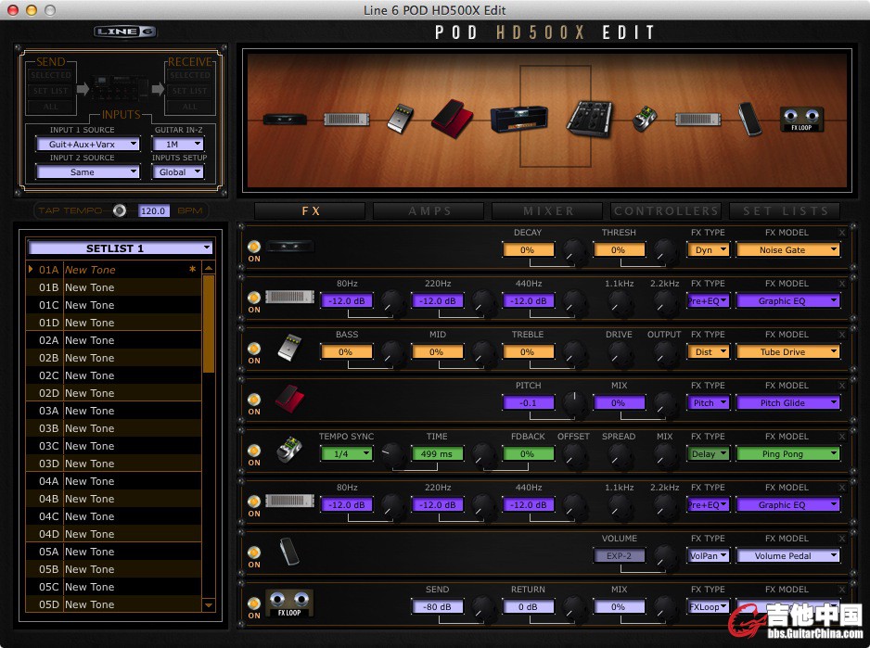This screenshot has height=648, width=870.
Task: Select the Ping Pong delay pedal in signal chain
Action: (x=645, y=118)
